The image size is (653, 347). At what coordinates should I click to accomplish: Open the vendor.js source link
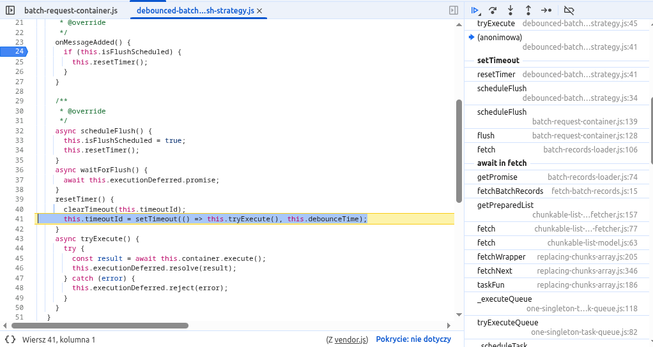(x=351, y=340)
